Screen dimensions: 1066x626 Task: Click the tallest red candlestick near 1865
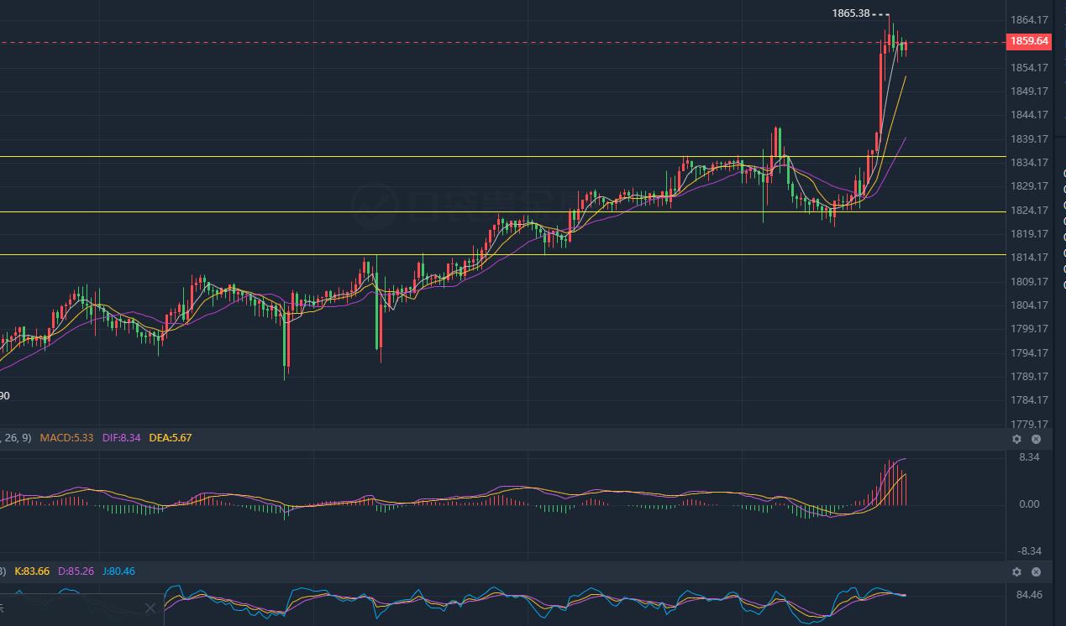click(882, 92)
